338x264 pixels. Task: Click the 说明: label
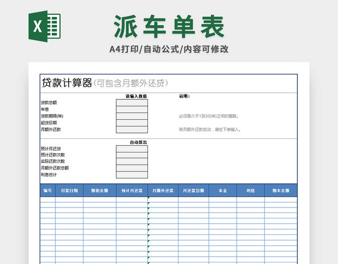click(184, 96)
